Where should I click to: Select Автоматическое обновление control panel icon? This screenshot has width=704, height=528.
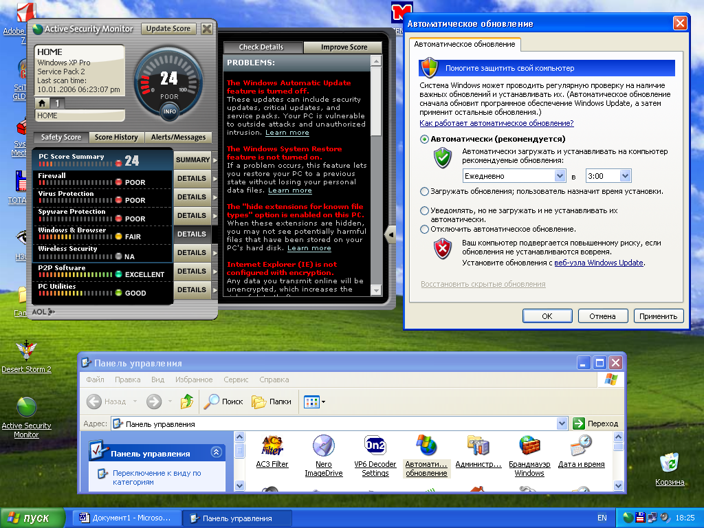click(x=426, y=455)
